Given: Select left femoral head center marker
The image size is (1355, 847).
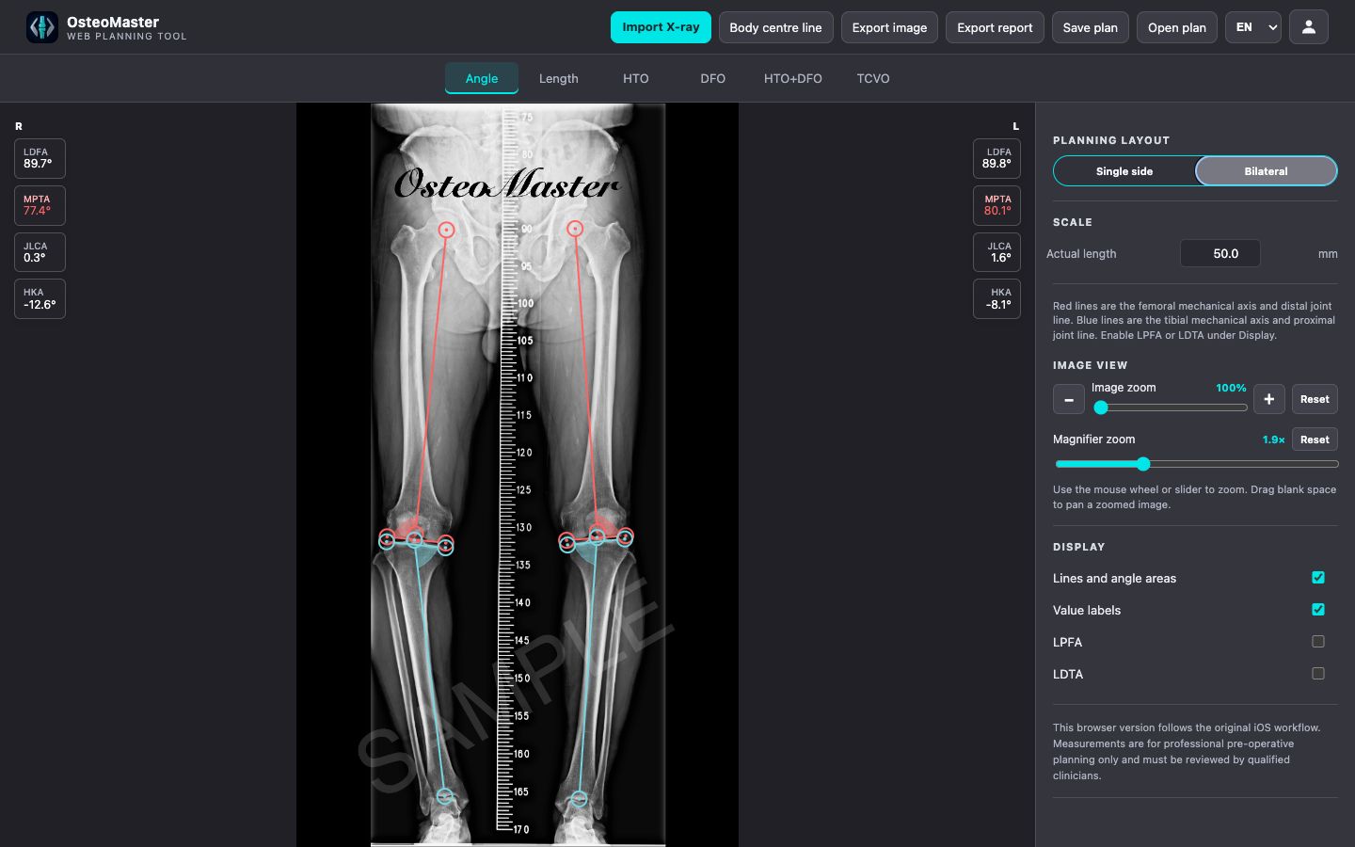Looking at the screenshot, I should pyautogui.click(x=575, y=228).
